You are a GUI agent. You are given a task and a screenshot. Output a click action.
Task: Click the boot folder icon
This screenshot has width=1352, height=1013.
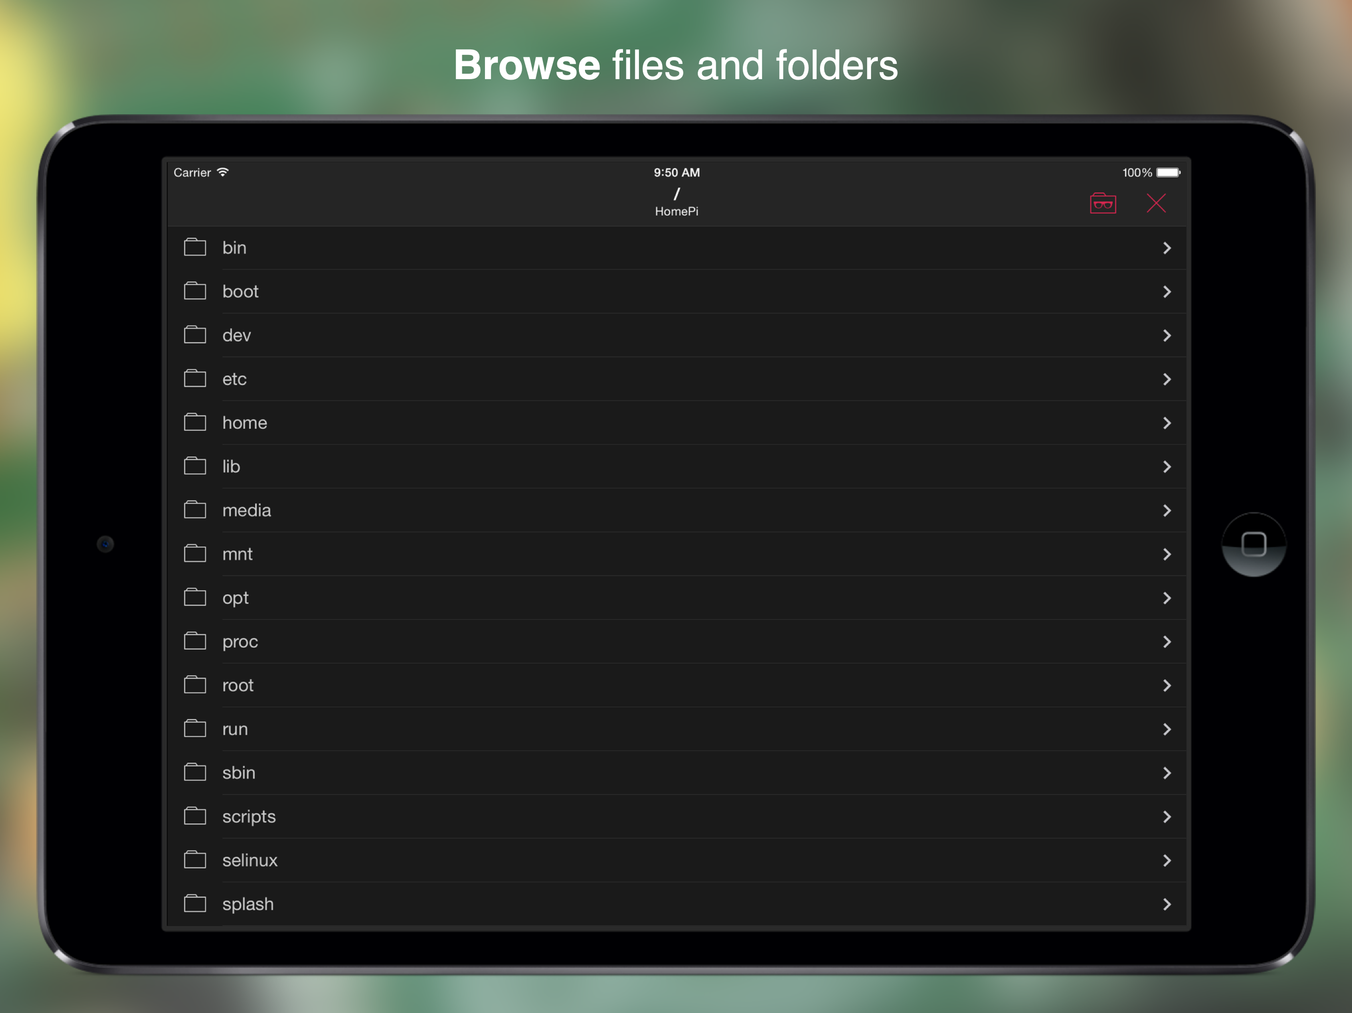(195, 291)
